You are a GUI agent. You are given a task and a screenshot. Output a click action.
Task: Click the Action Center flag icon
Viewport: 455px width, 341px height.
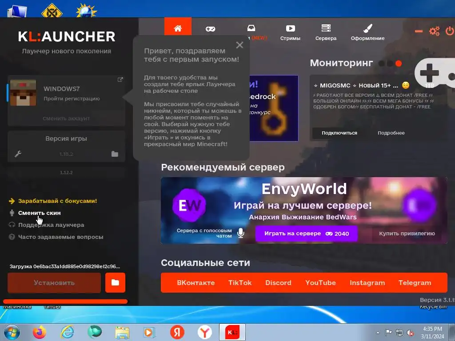388,333
